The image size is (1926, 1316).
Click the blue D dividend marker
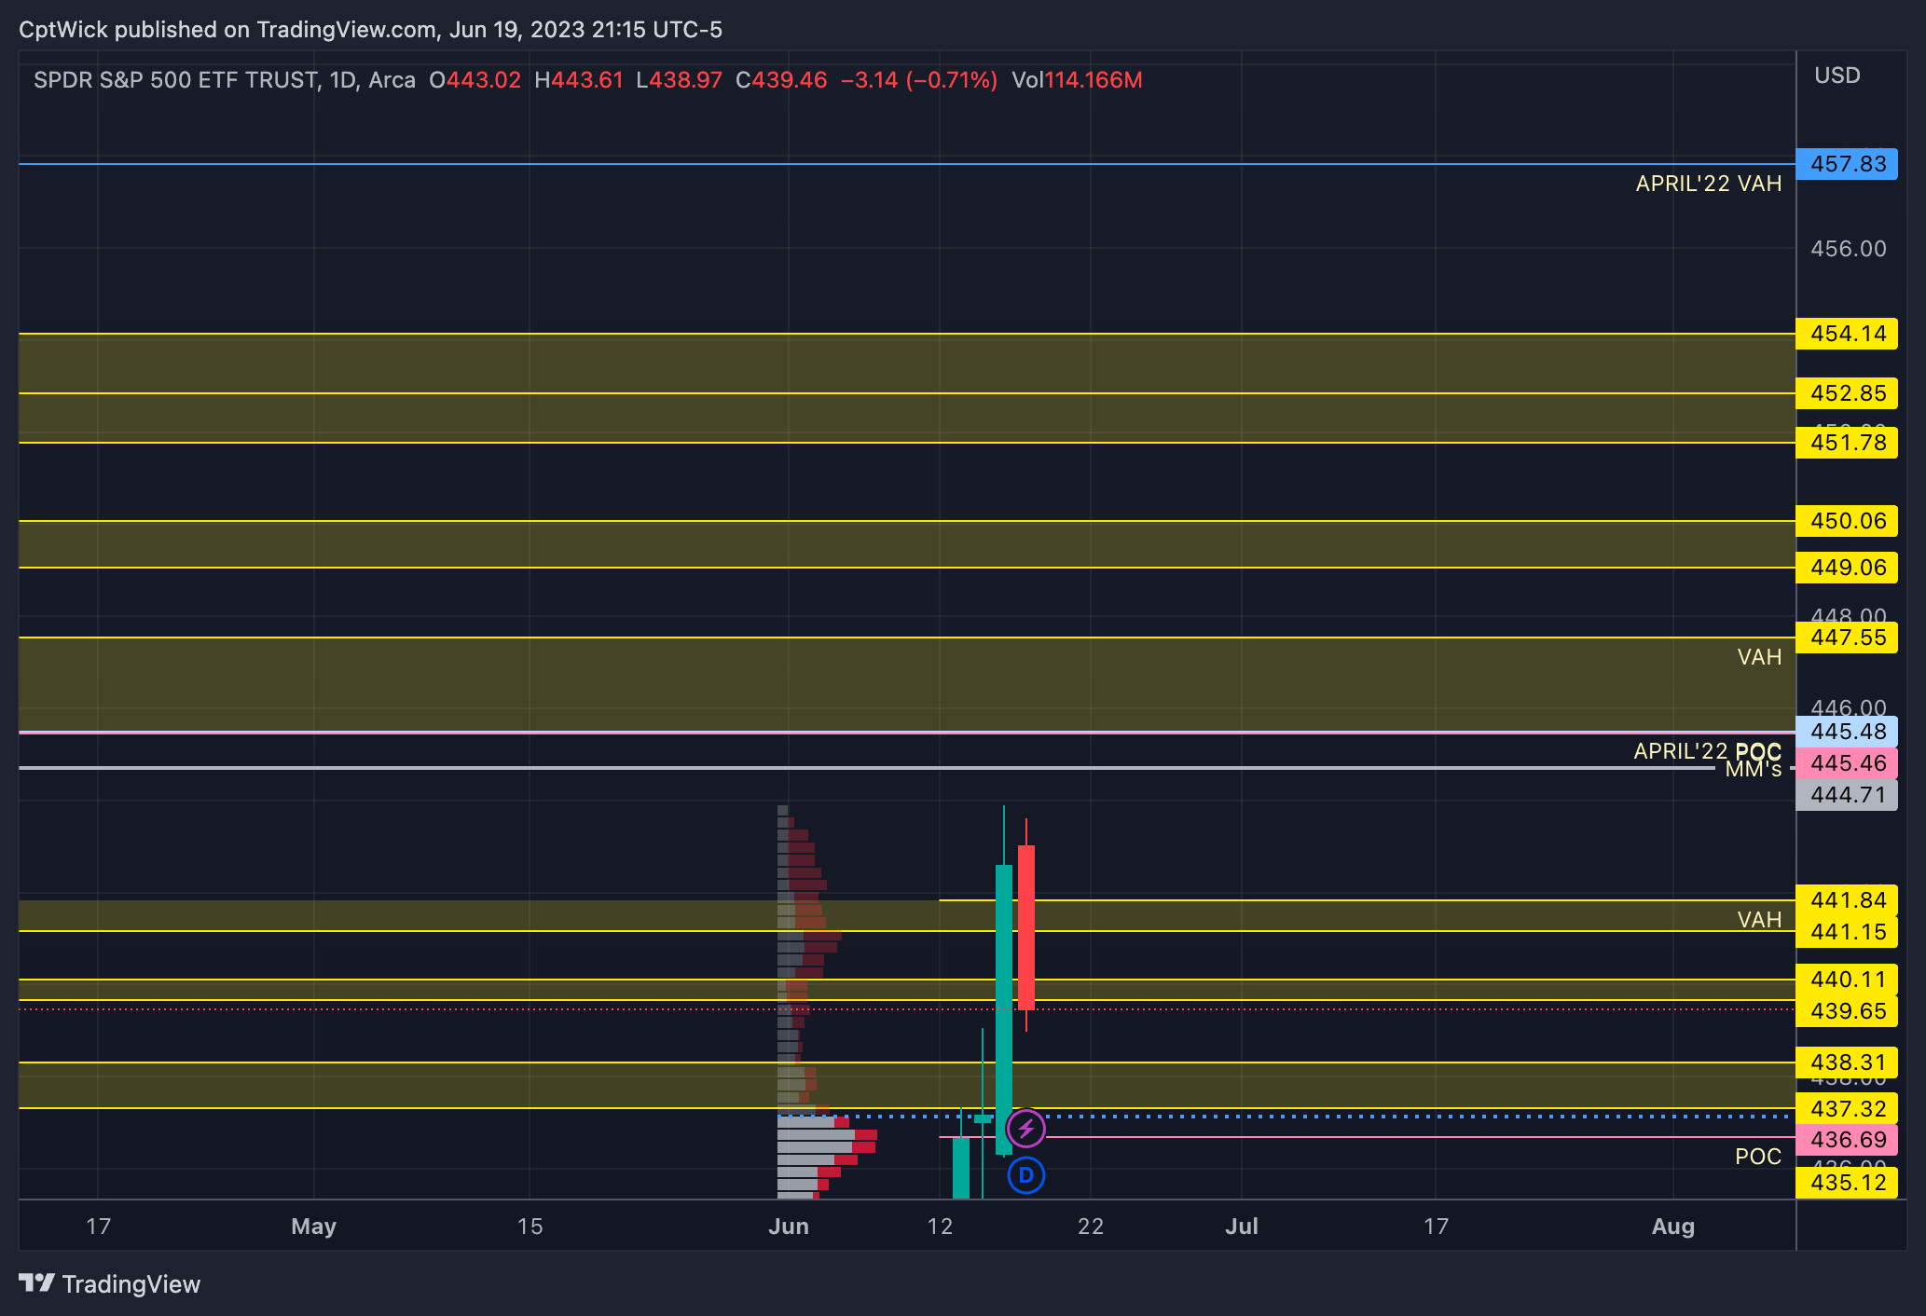(x=1026, y=1175)
